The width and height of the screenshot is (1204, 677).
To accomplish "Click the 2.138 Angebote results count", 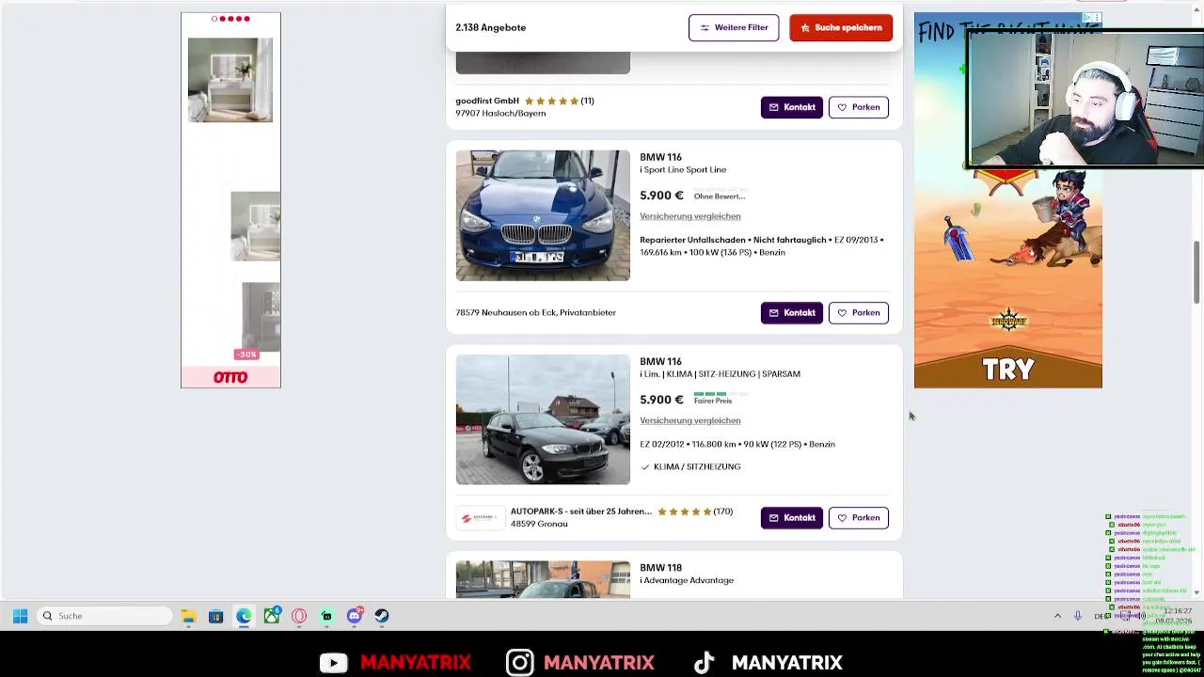I will (490, 27).
